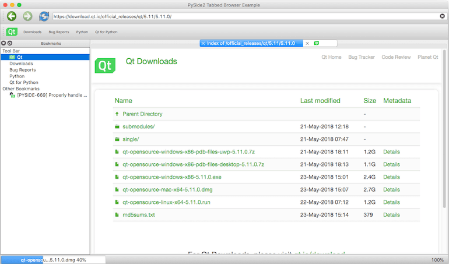The height and width of the screenshot is (264, 449).
Task: Reload the page using the refresh icon
Action: click(x=44, y=16)
